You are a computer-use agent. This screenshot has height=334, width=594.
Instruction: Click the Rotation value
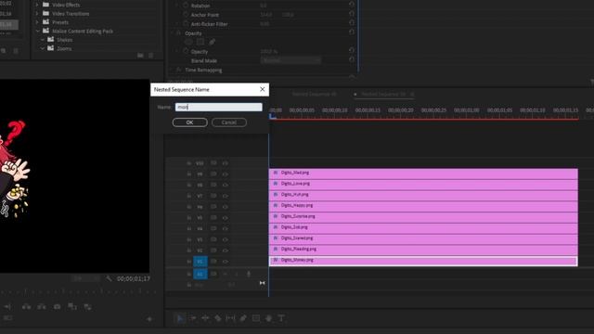264,6
